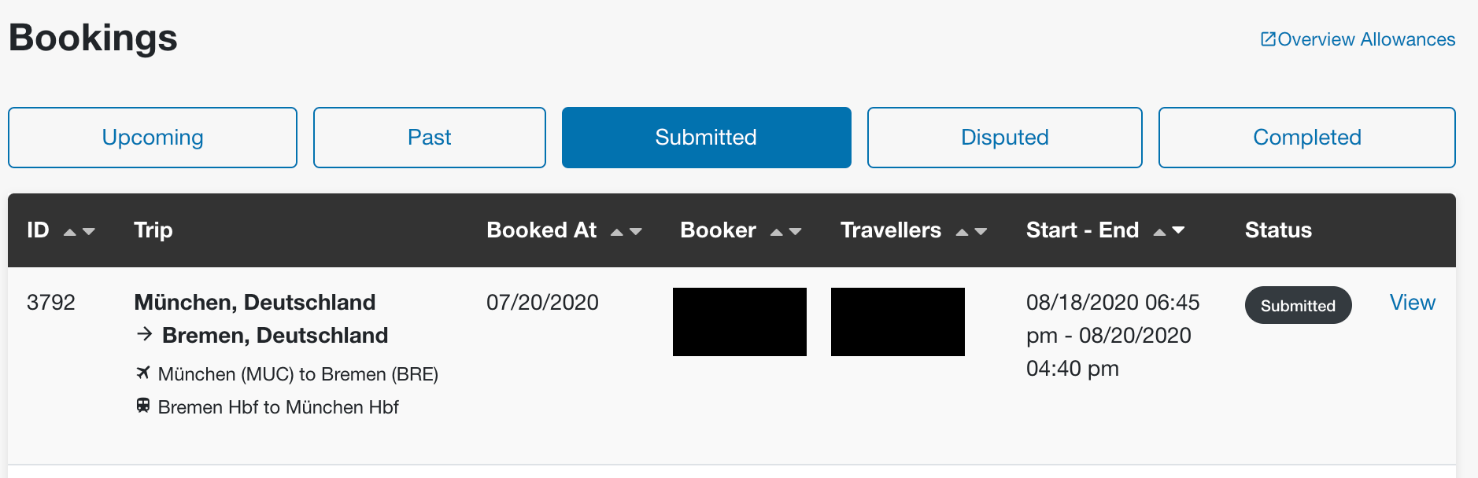Sort Booked At descending with down arrow
Image resolution: width=1478 pixels, height=478 pixels.
(x=636, y=232)
